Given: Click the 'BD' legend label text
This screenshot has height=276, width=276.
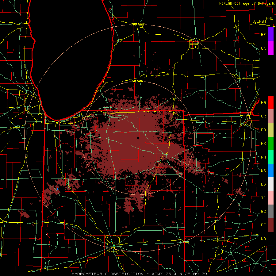Looking at the screenshot, I should [263, 130].
